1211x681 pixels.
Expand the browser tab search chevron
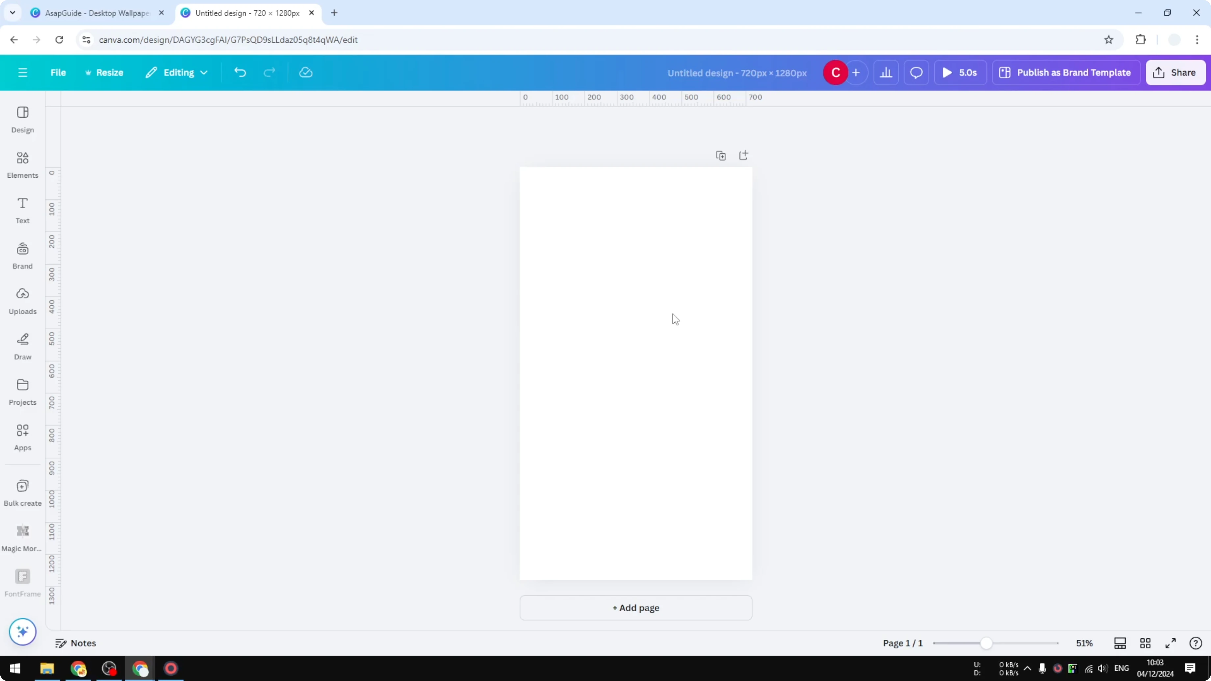pyautogui.click(x=12, y=13)
